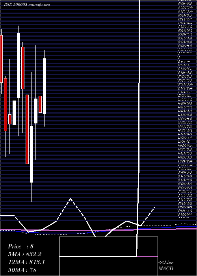Click the '12MA : 813.1' value
Screen dimensions: 197x276
(x=26, y=262)
